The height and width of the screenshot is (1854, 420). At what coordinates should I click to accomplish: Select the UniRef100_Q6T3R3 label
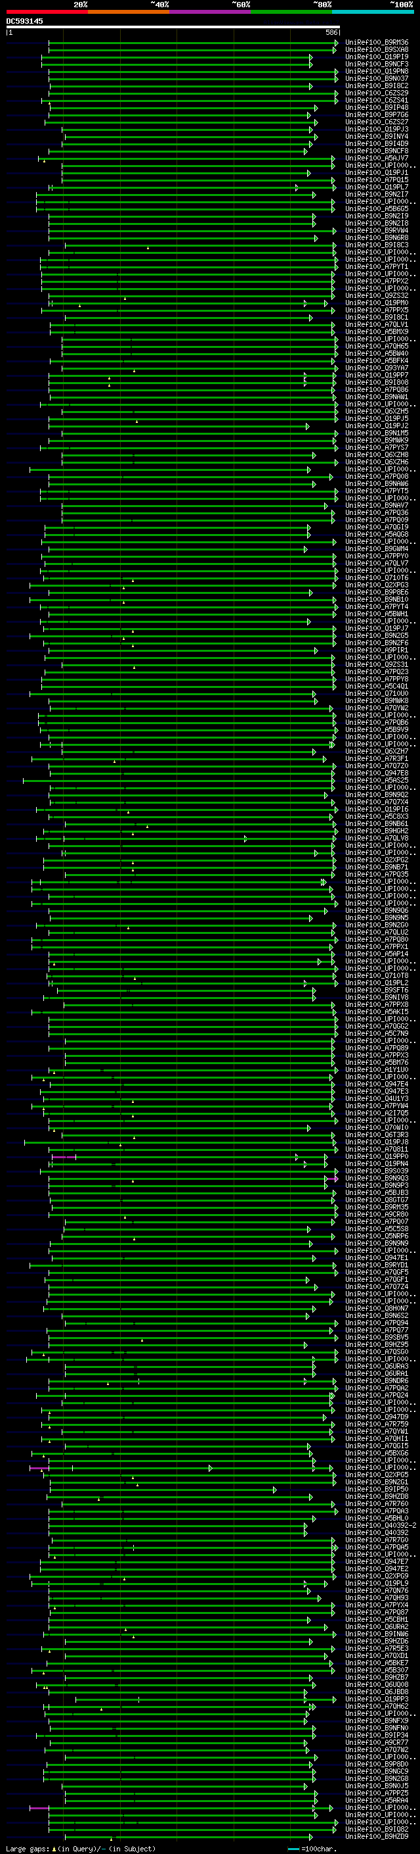pos(377,1135)
